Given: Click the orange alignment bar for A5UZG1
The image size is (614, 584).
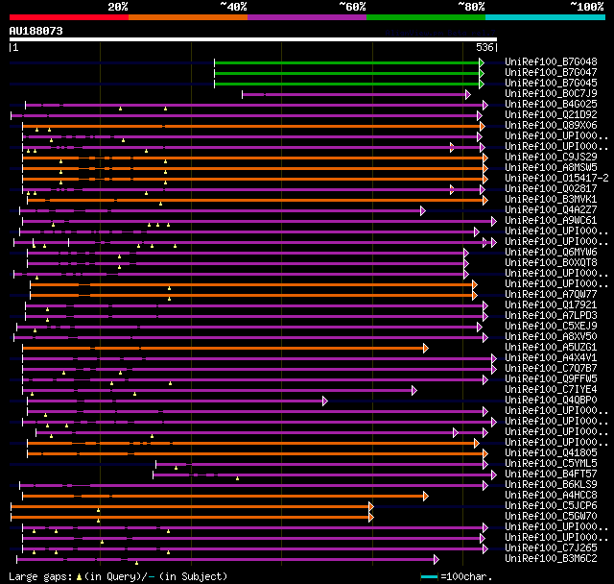Looking at the screenshot, I should point(224,348).
